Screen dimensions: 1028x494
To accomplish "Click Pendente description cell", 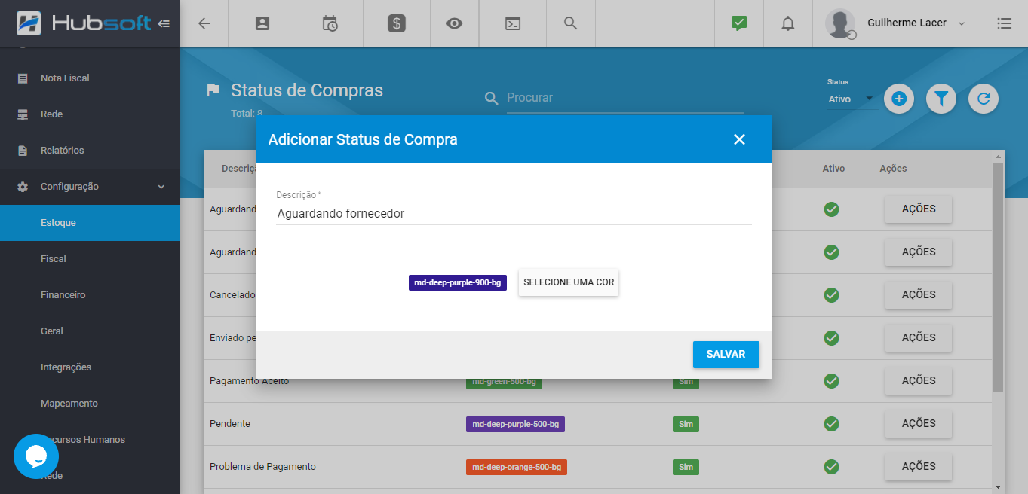I will [230, 424].
